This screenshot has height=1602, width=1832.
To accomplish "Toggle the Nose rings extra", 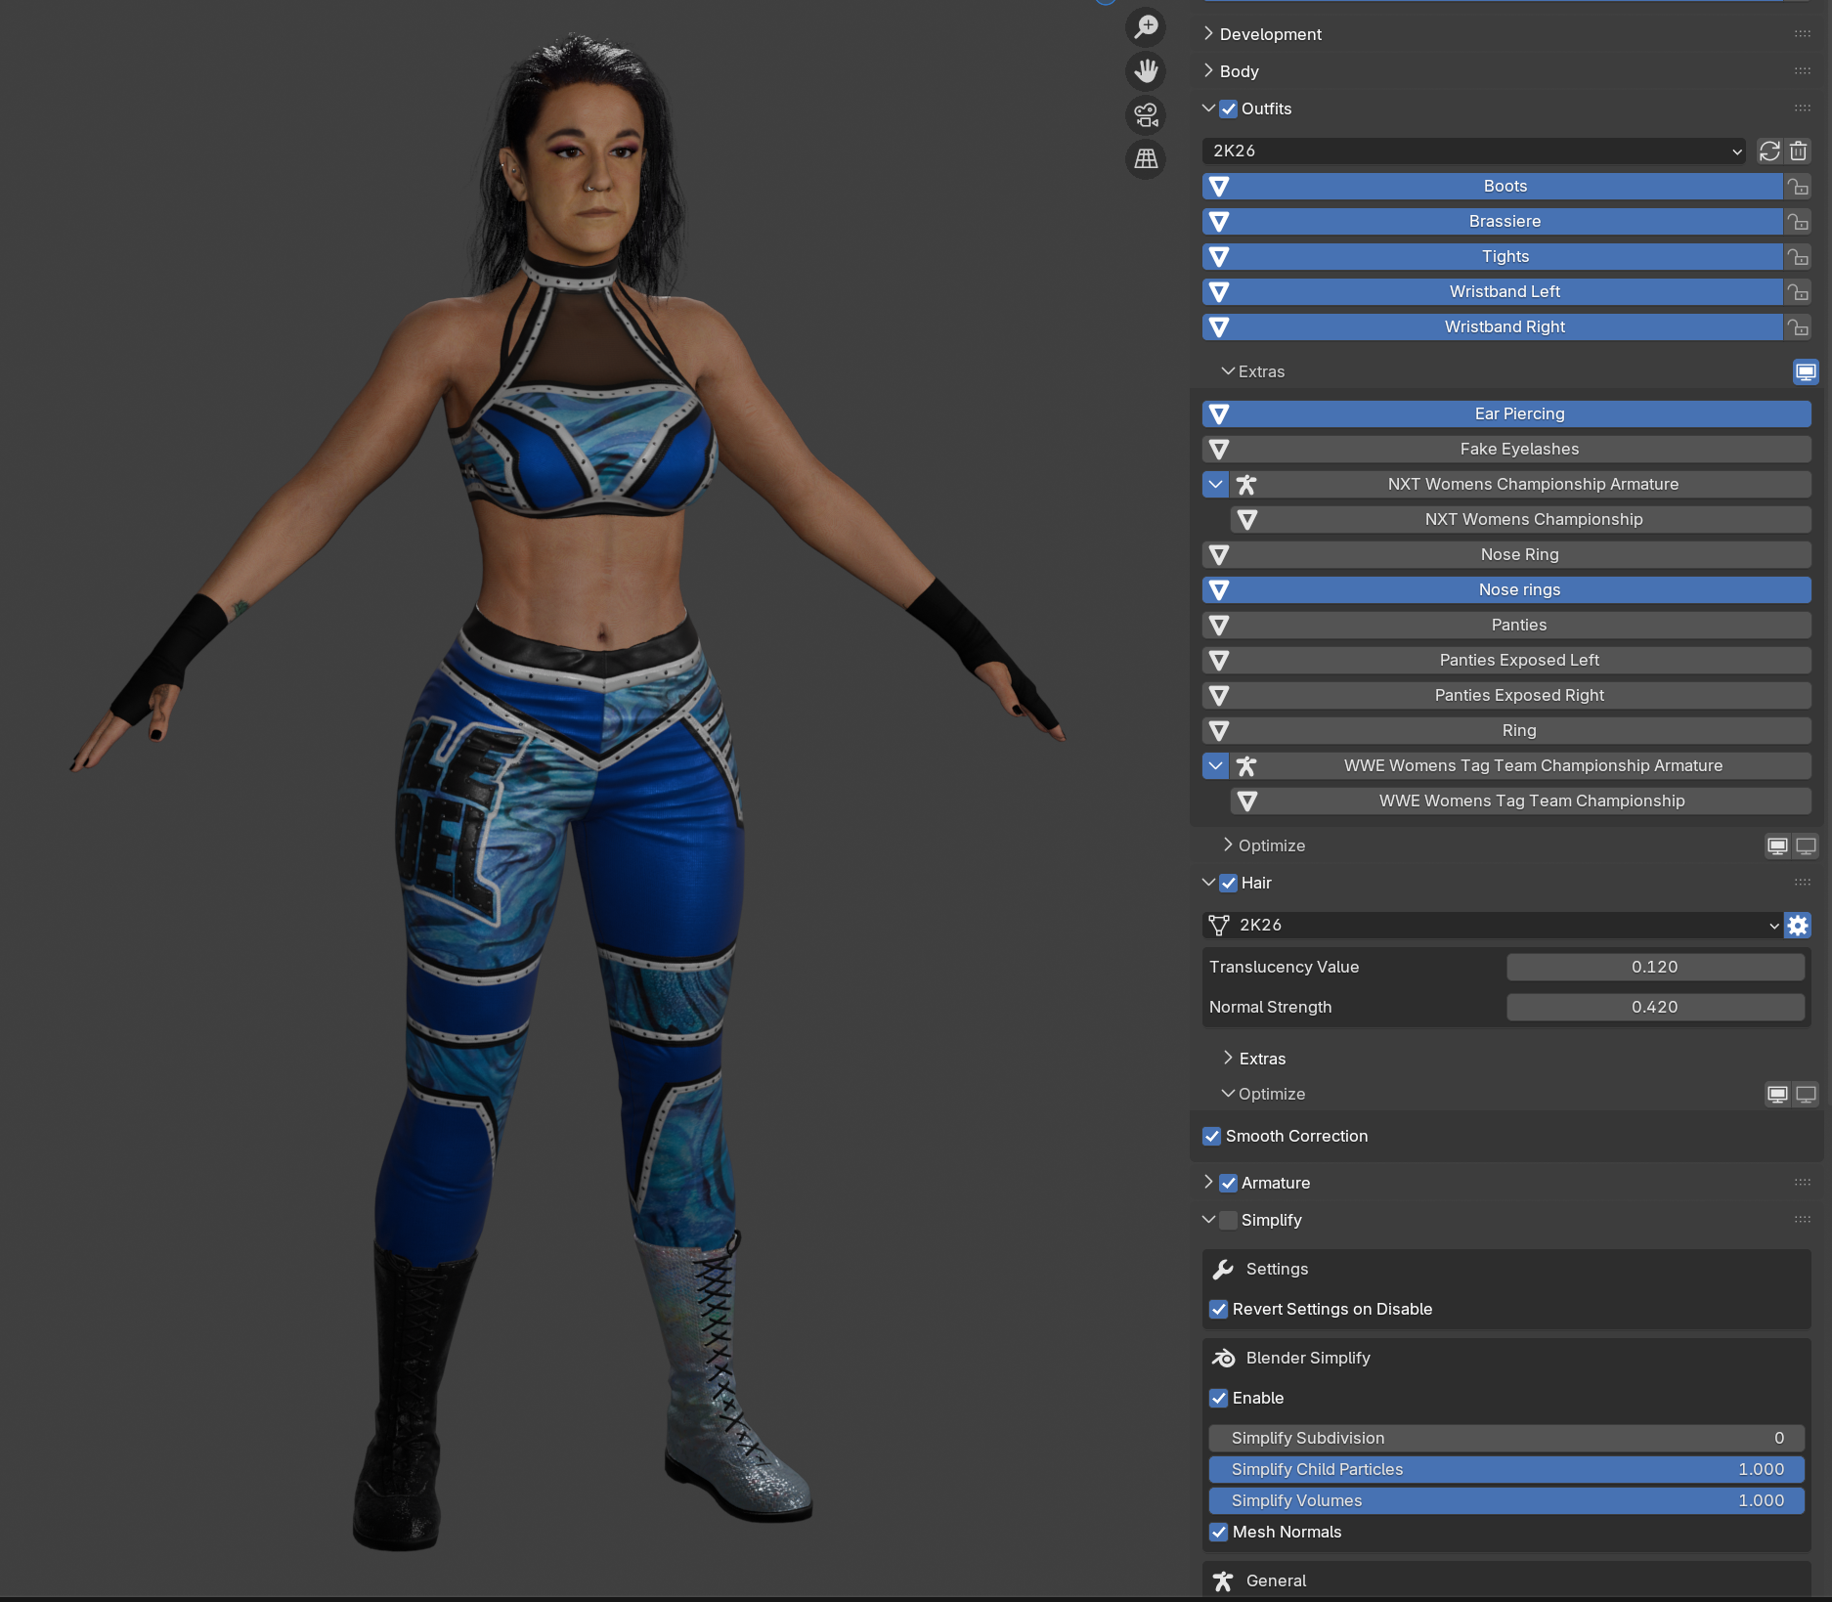I will 1506,590.
